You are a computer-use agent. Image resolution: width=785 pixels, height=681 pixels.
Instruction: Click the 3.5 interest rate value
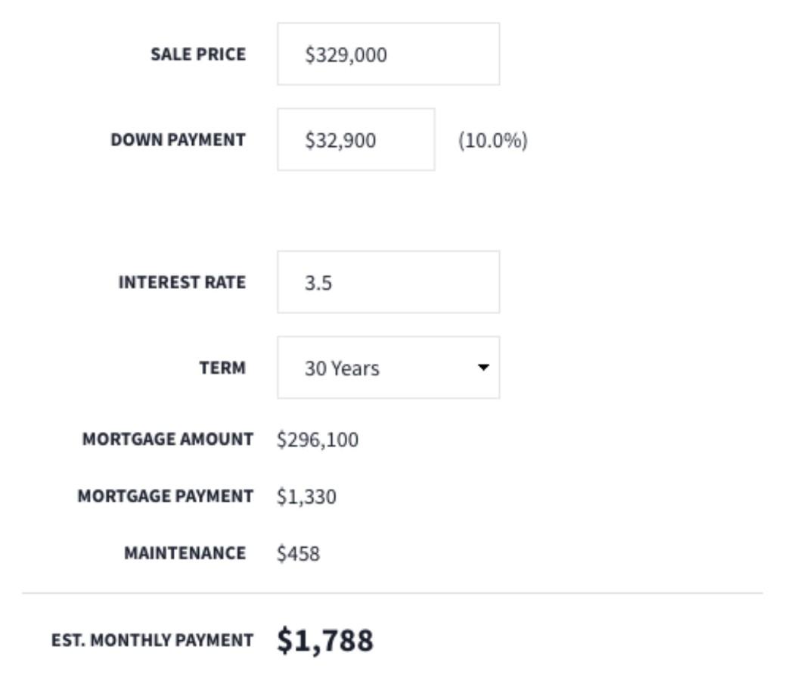318,283
